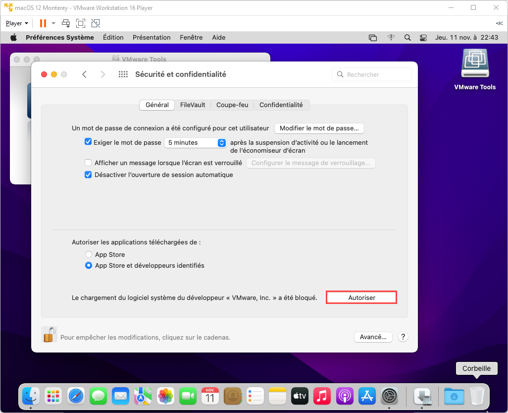Open the Présentation menu in menu bar
The width and height of the screenshot is (508, 413).
point(152,37)
